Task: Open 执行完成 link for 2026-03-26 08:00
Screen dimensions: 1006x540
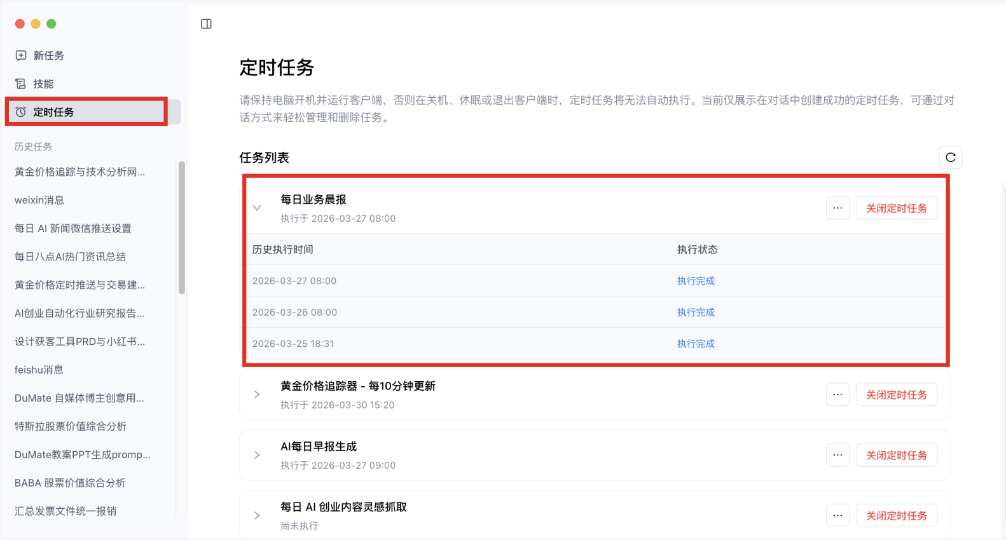Action: 696,313
